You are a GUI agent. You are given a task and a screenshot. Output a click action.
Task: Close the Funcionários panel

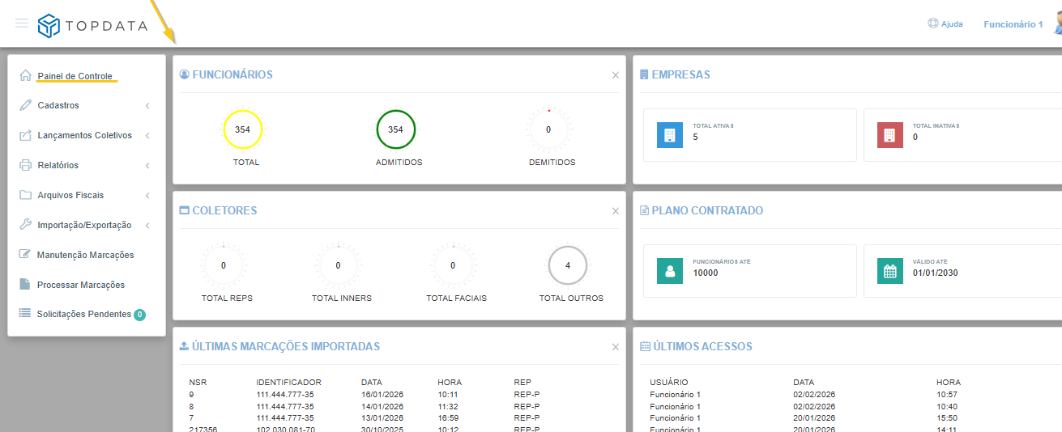(615, 75)
